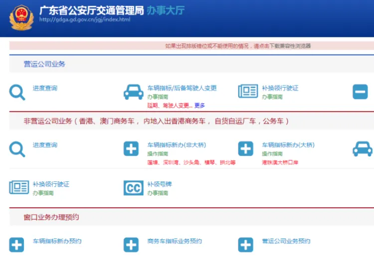Open 办事指南 under 补领号牌
Viewport: 374px width, 264px height.
[158, 193]
